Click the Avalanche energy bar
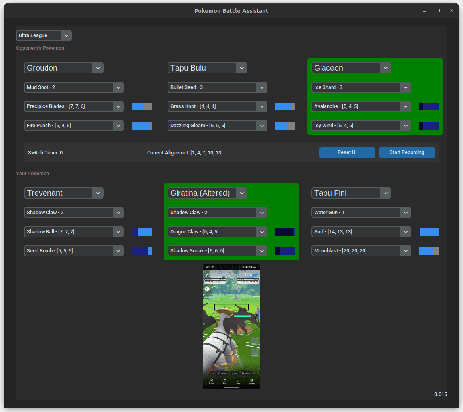Image resolution: width=463 pixels, height=412 pixels. 429,106
